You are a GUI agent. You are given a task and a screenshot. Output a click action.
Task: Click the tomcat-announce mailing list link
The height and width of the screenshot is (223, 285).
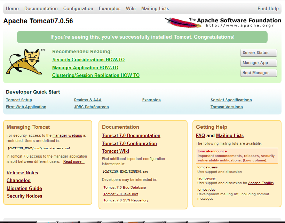(x=212, y=151)
